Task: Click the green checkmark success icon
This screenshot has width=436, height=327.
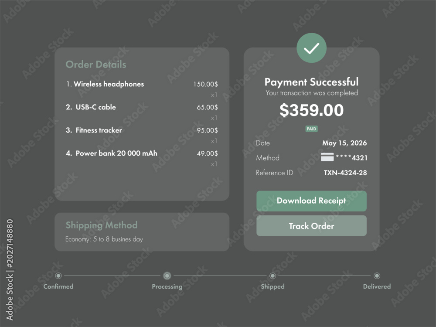Action: point(311,48)
